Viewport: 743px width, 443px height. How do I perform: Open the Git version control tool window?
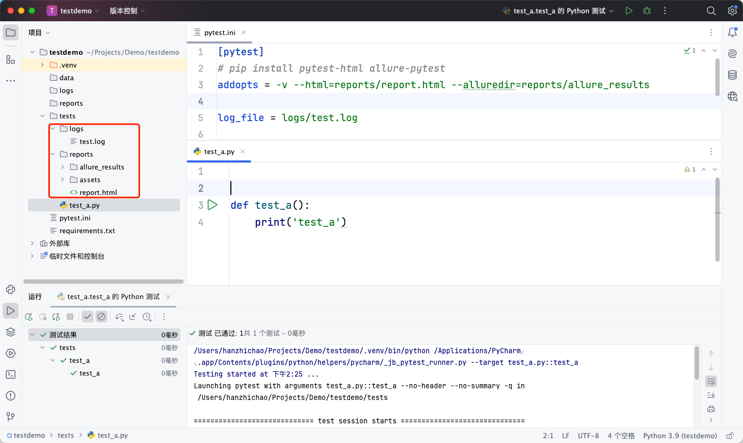point(11,417)
